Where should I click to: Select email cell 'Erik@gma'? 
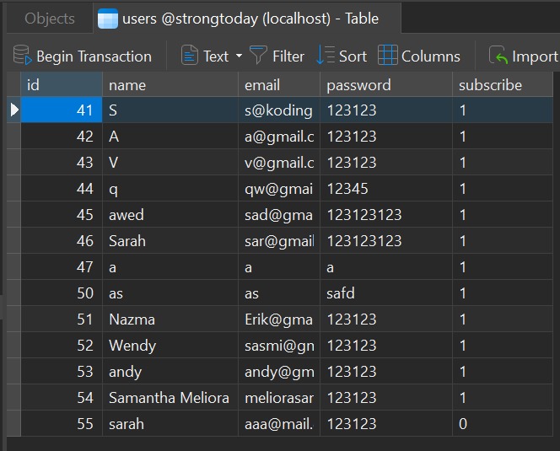pyautogui.click(x=279, y=319)
